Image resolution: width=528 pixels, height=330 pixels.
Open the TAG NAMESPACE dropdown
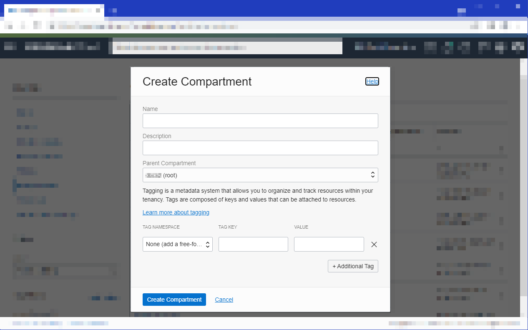pos(177,244)
